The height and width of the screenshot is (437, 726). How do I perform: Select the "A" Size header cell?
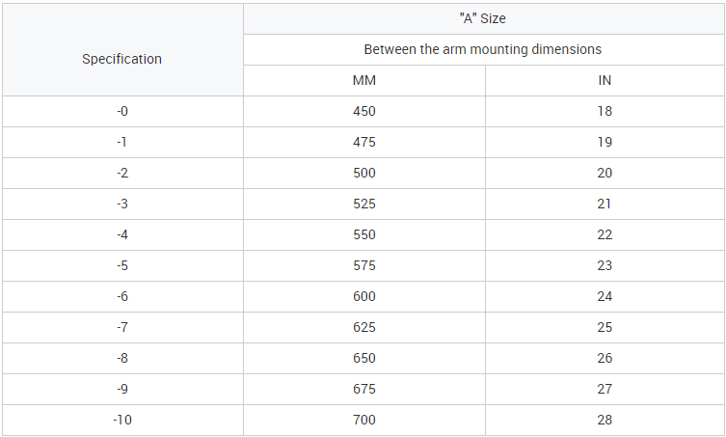click(483, 18)
